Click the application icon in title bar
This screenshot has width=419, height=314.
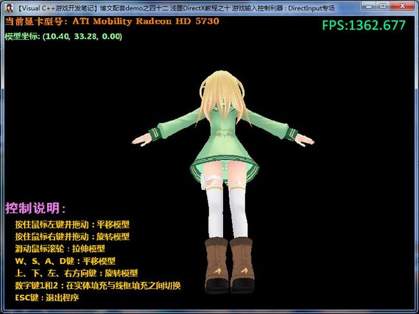(9, 8)
